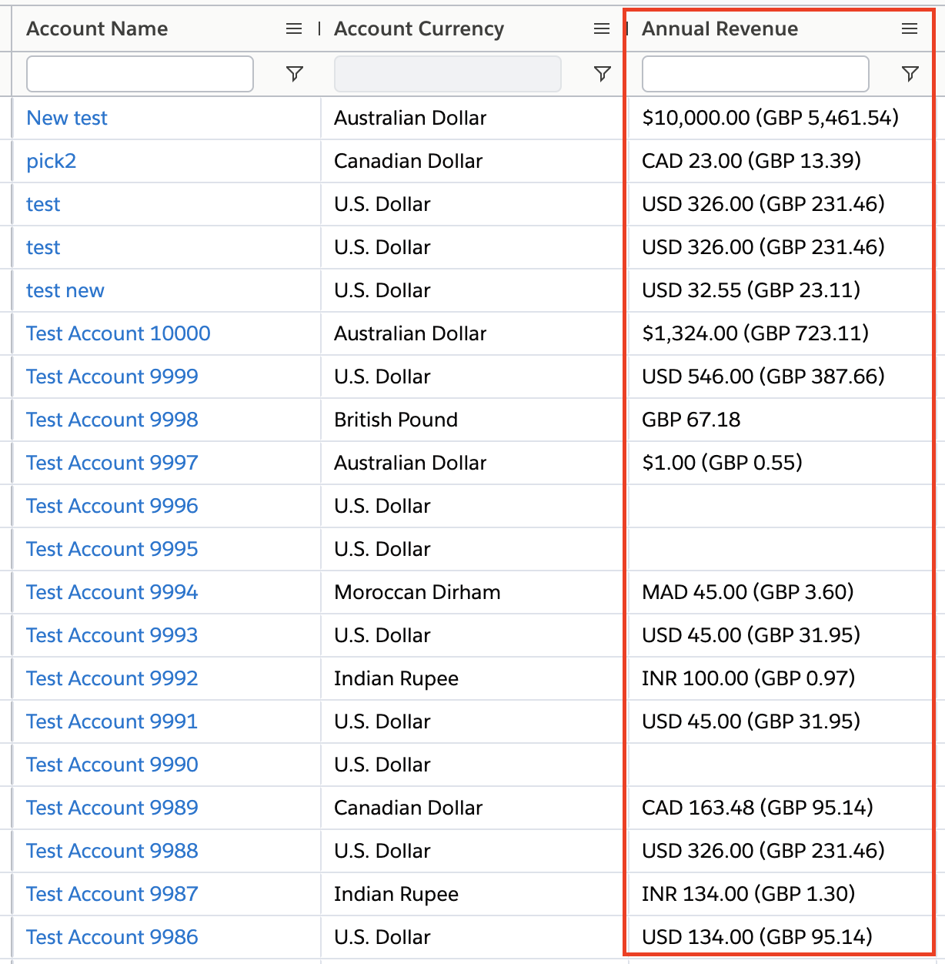The image size is (945, 964).
Task: Open the pick2 account link
Action: click(x=52, y=161)
